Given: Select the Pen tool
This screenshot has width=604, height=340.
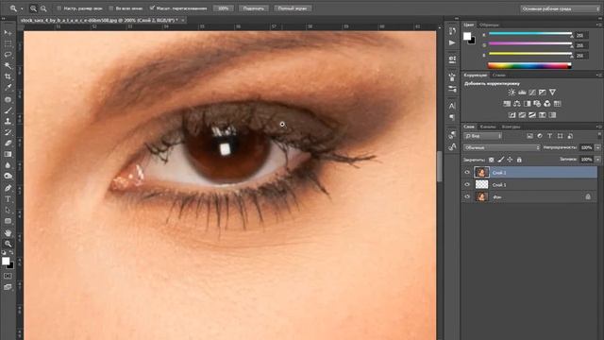Looking at the screenshot, I should click(x=8, y=188).
